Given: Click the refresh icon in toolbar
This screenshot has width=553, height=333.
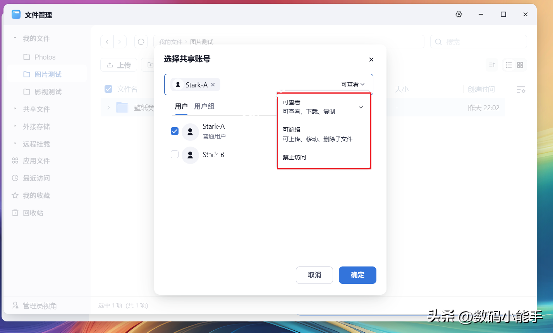Looking at the screenshot, I should [141, 42].
